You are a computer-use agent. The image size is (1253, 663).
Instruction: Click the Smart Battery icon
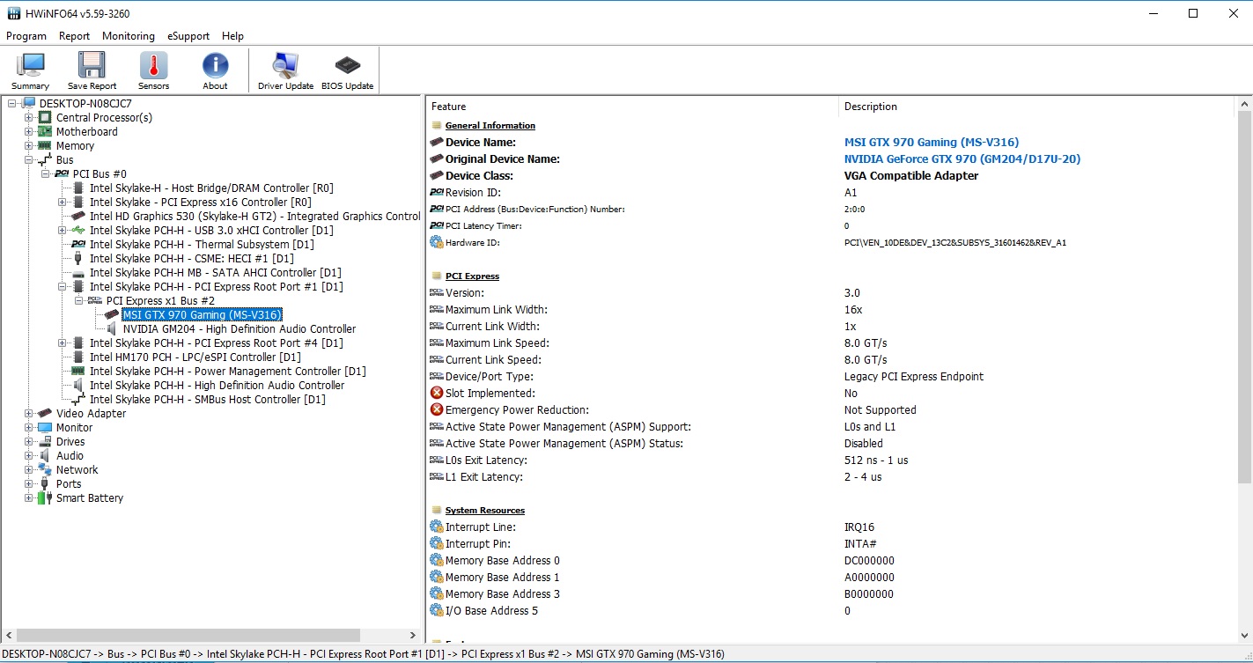[x=45, y=498]
